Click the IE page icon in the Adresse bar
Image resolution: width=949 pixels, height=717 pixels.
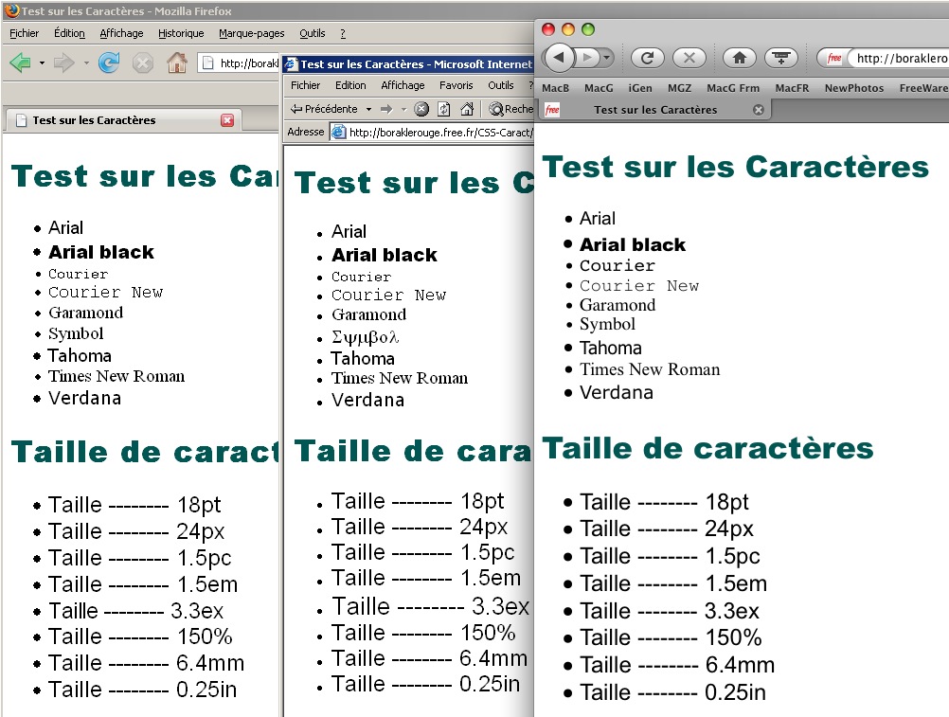(339, 132)
